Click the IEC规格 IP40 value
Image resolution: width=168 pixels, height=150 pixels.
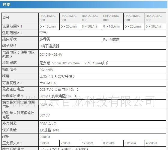[x=49, y=130]
